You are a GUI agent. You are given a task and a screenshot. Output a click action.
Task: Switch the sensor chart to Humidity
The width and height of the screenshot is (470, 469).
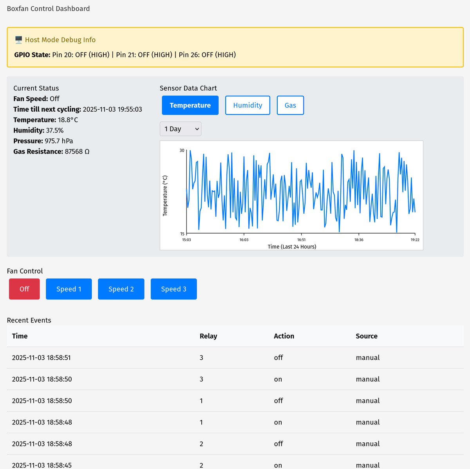click(247, 105)
